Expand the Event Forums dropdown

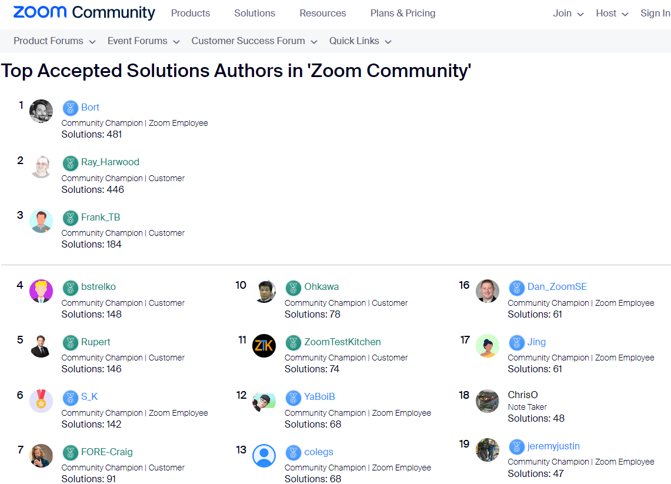click(x=143, y=41)
